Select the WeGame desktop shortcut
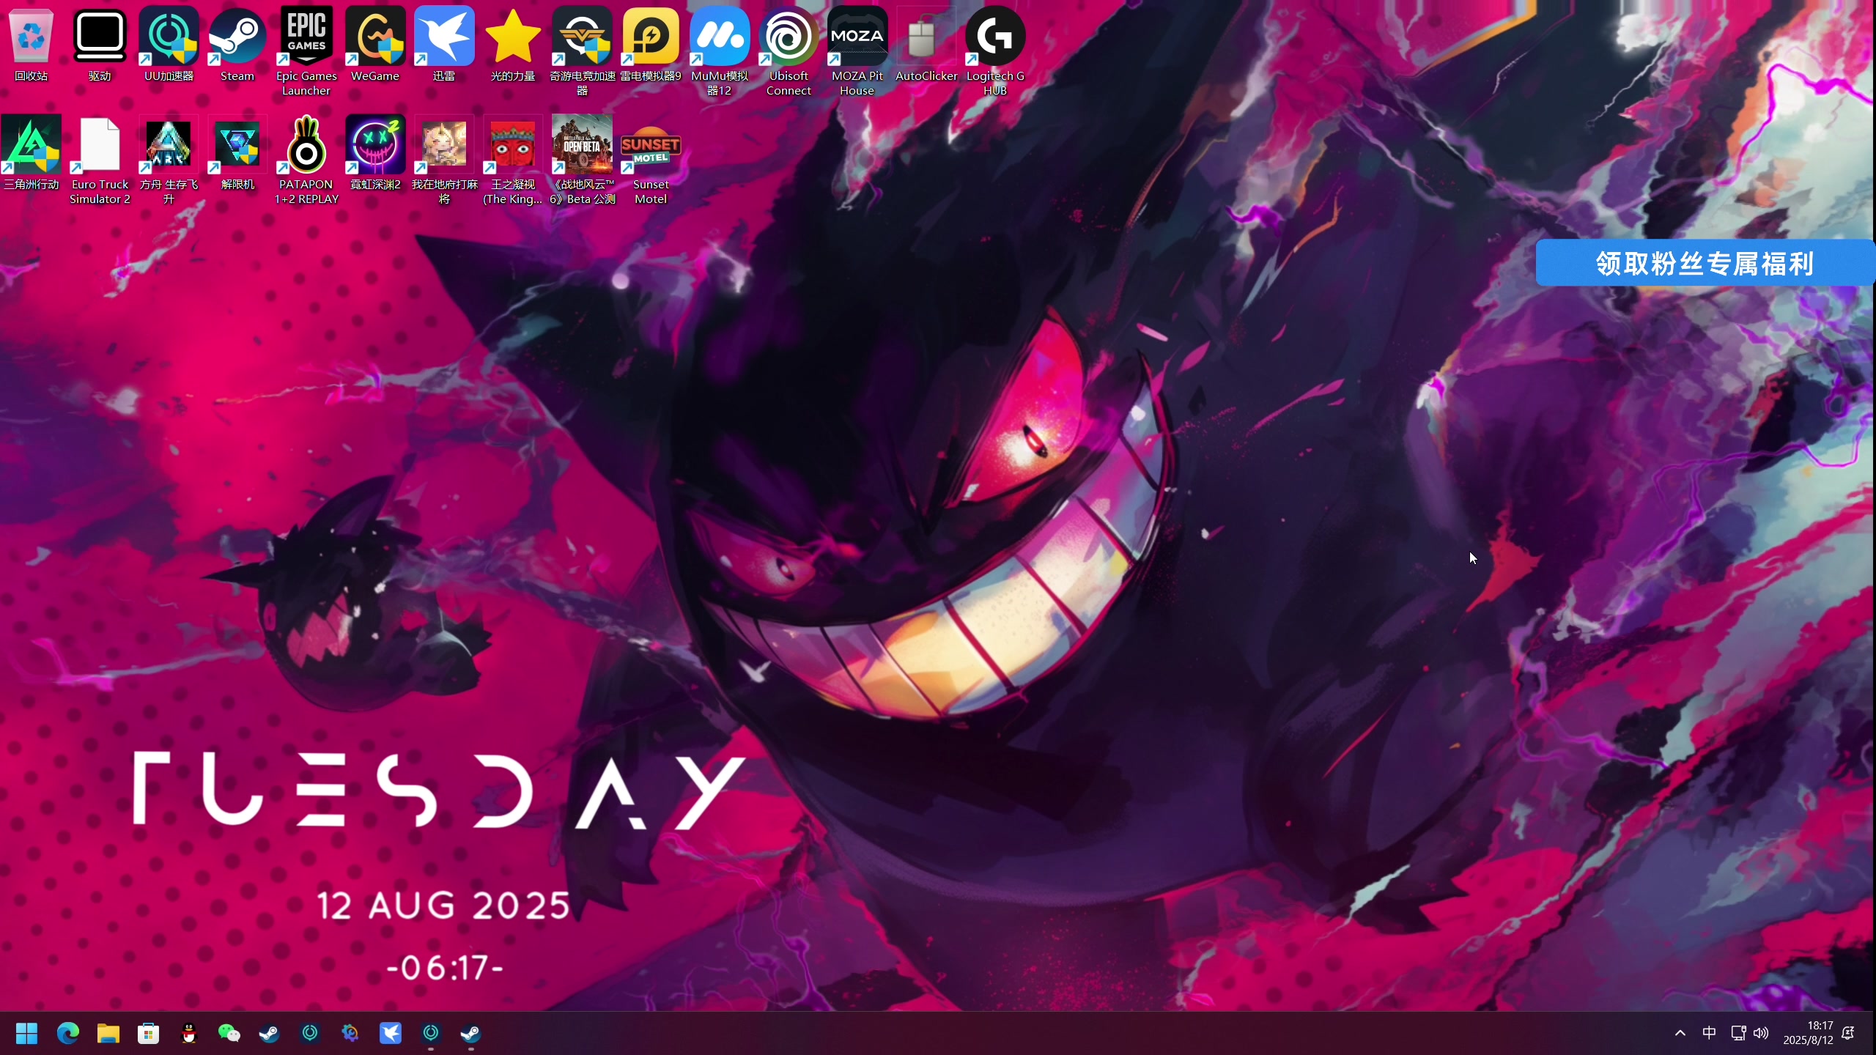1876x1055 pixels. 375,45
